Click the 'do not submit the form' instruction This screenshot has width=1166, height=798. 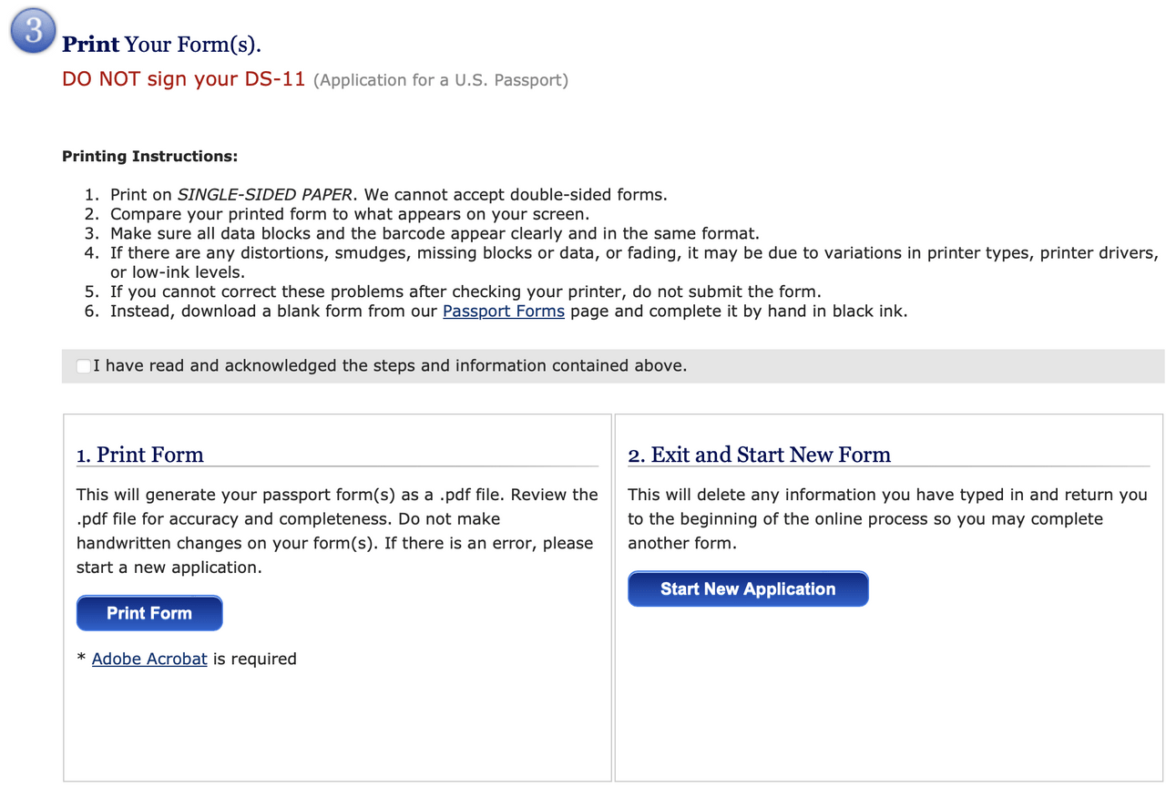pos(465,292)
